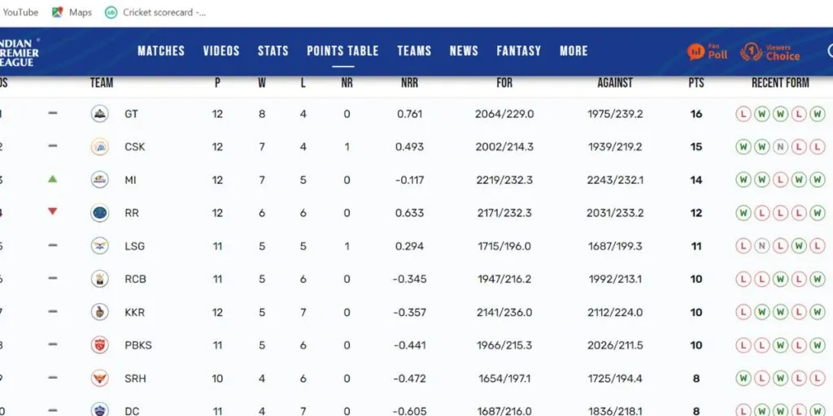The height and width of the screenshot is (416, 833).
Task: Expand the MORE menu
Action: pos(574,51)
